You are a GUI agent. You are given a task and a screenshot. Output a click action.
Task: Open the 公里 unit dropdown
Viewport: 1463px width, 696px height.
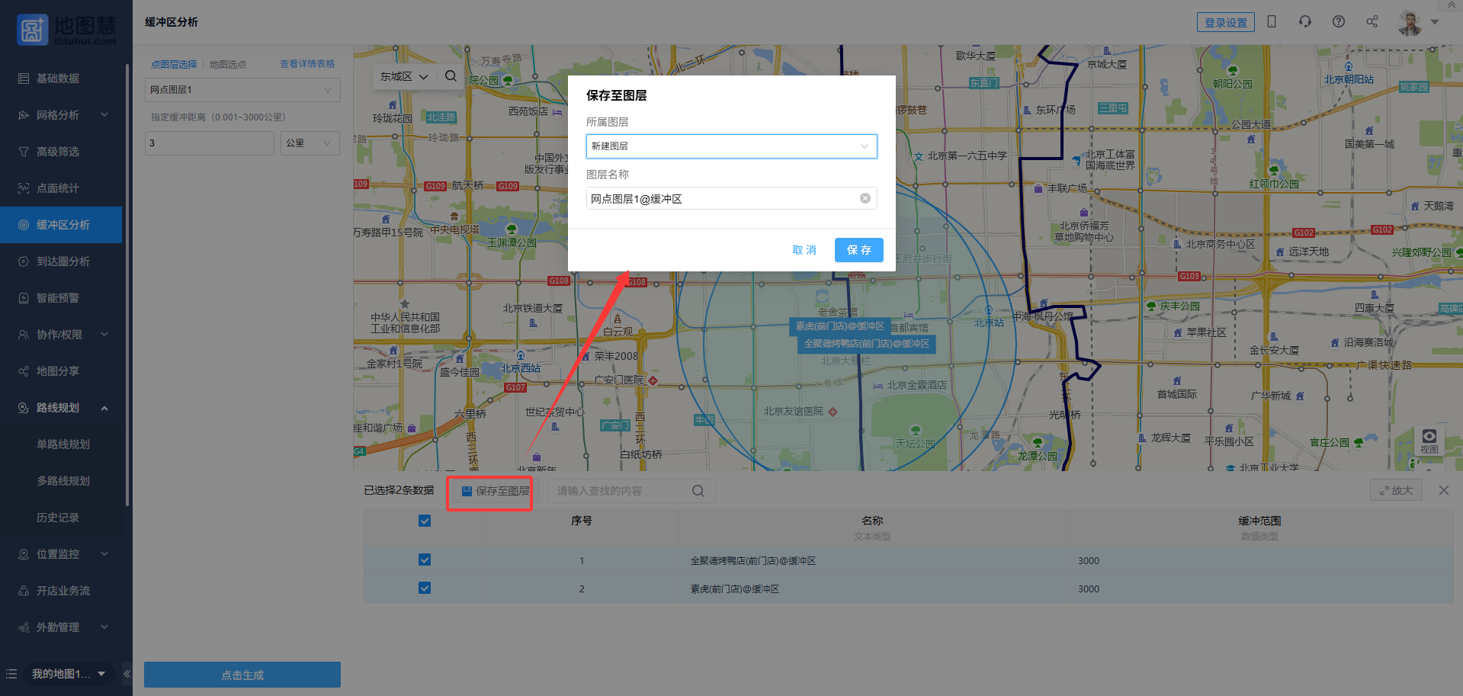310,143
